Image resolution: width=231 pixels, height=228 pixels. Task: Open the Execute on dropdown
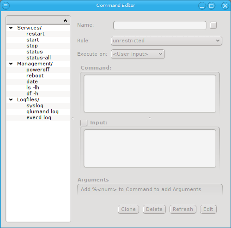pyautogui.click(x=138, y=54)
